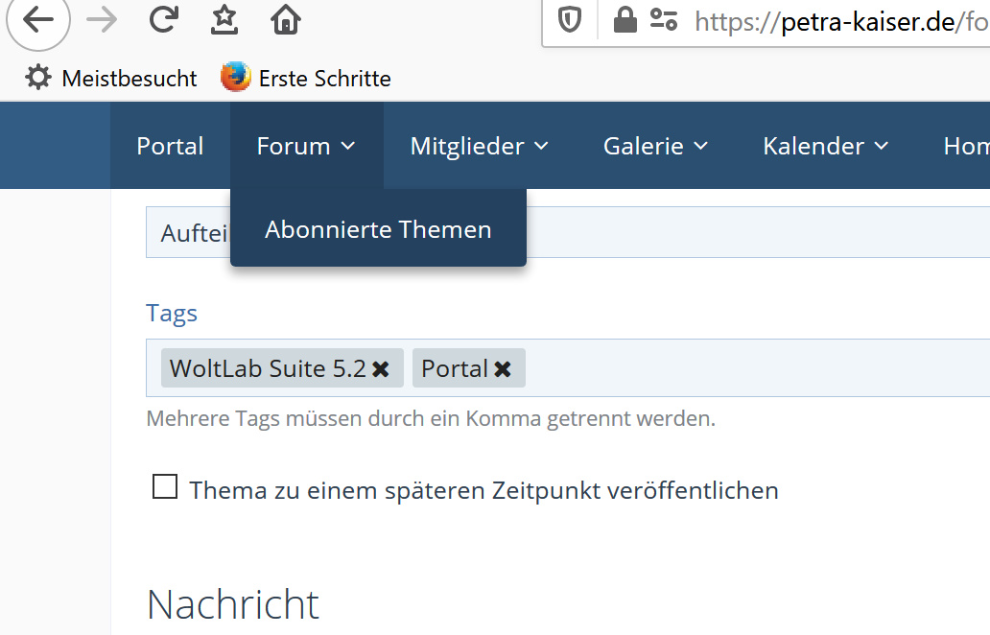This screenshot has width=990, height=635.
Task: Expand the Forum menu chevron
Action: [x=347, y=147]
